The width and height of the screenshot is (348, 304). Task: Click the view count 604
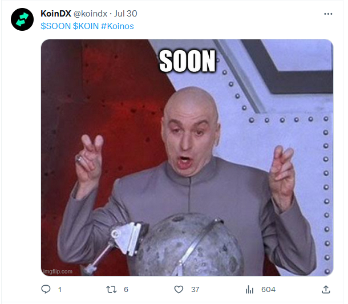point(268,290)
